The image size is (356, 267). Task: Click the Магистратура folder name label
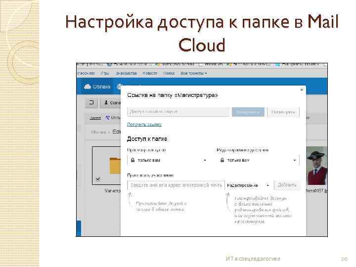(113, 191)
